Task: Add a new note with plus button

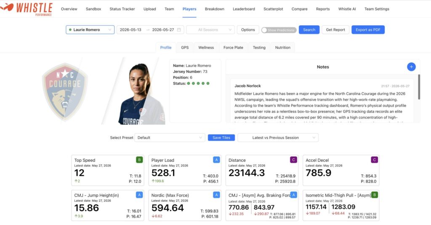Action: pyautogui.click(x=411, y=67)
